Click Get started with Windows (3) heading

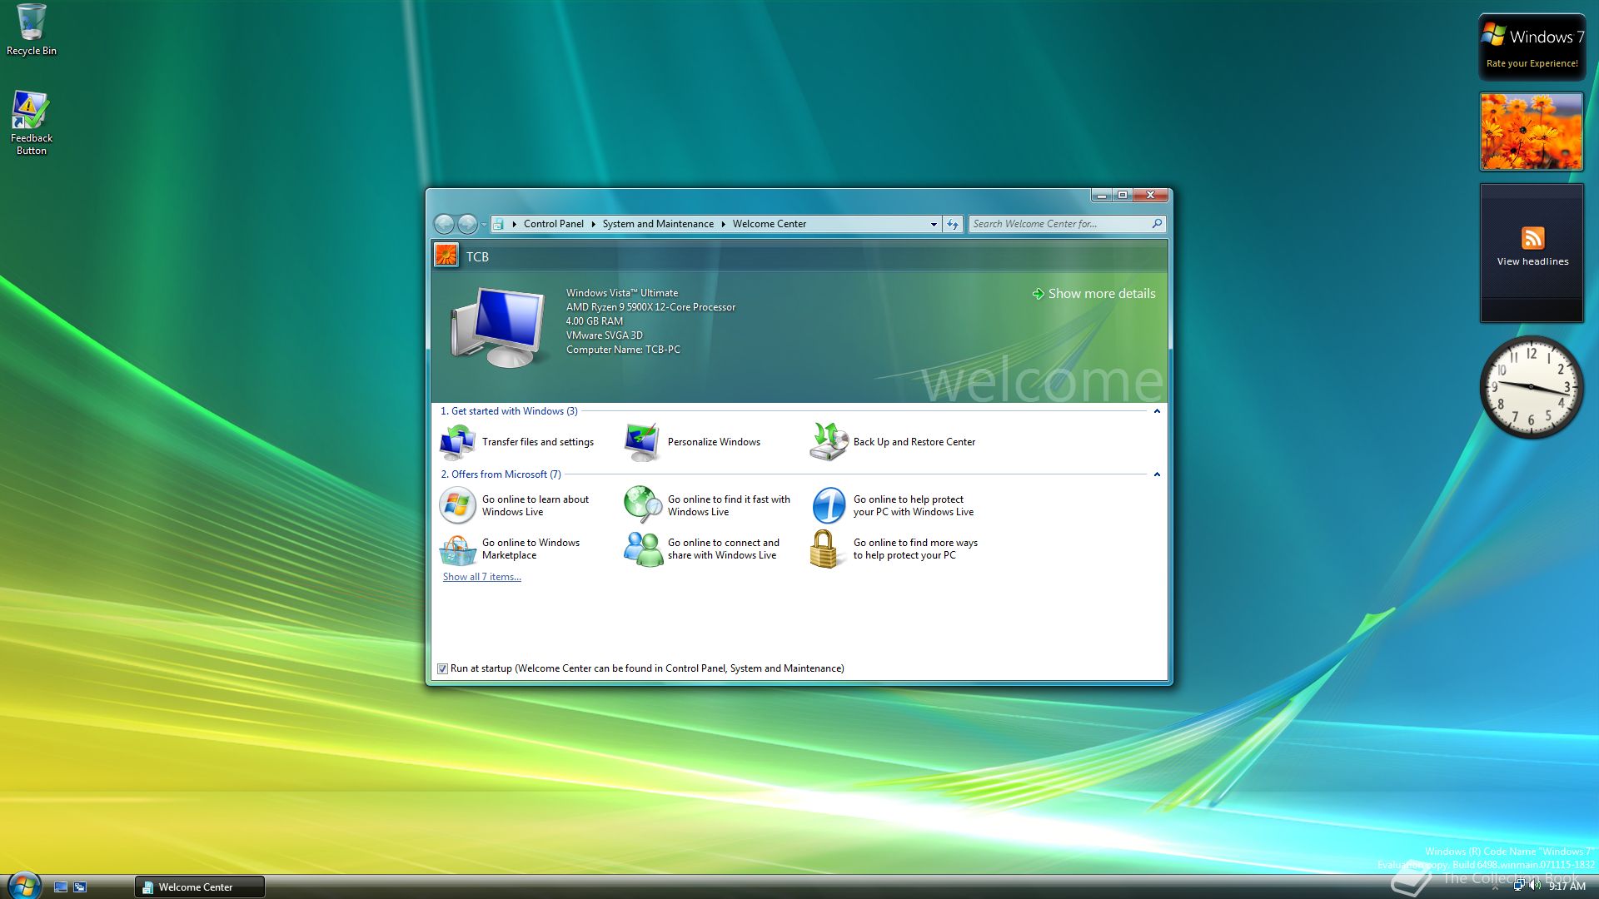509,411
